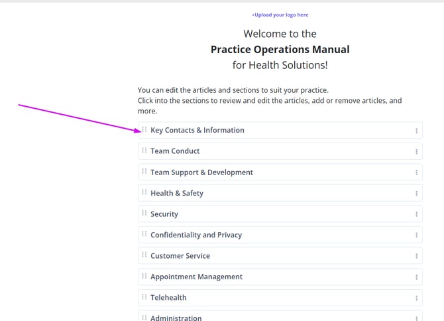Click drag handle beside Telehealth section
This screenshot has width=444, height=321.
point(144,298)
